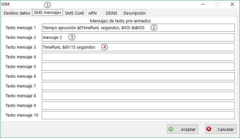Focus the Texto mensaje 2 input
The image size is (240, 138).
point(138,38)
